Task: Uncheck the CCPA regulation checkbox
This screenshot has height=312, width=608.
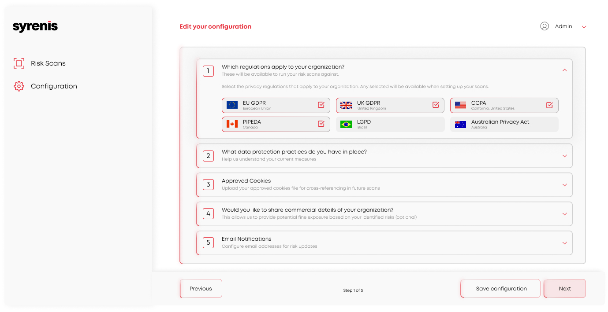Action: coord(549,105)
